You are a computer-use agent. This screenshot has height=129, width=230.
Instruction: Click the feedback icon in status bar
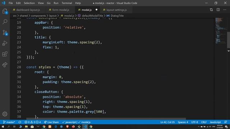point(226,122)
